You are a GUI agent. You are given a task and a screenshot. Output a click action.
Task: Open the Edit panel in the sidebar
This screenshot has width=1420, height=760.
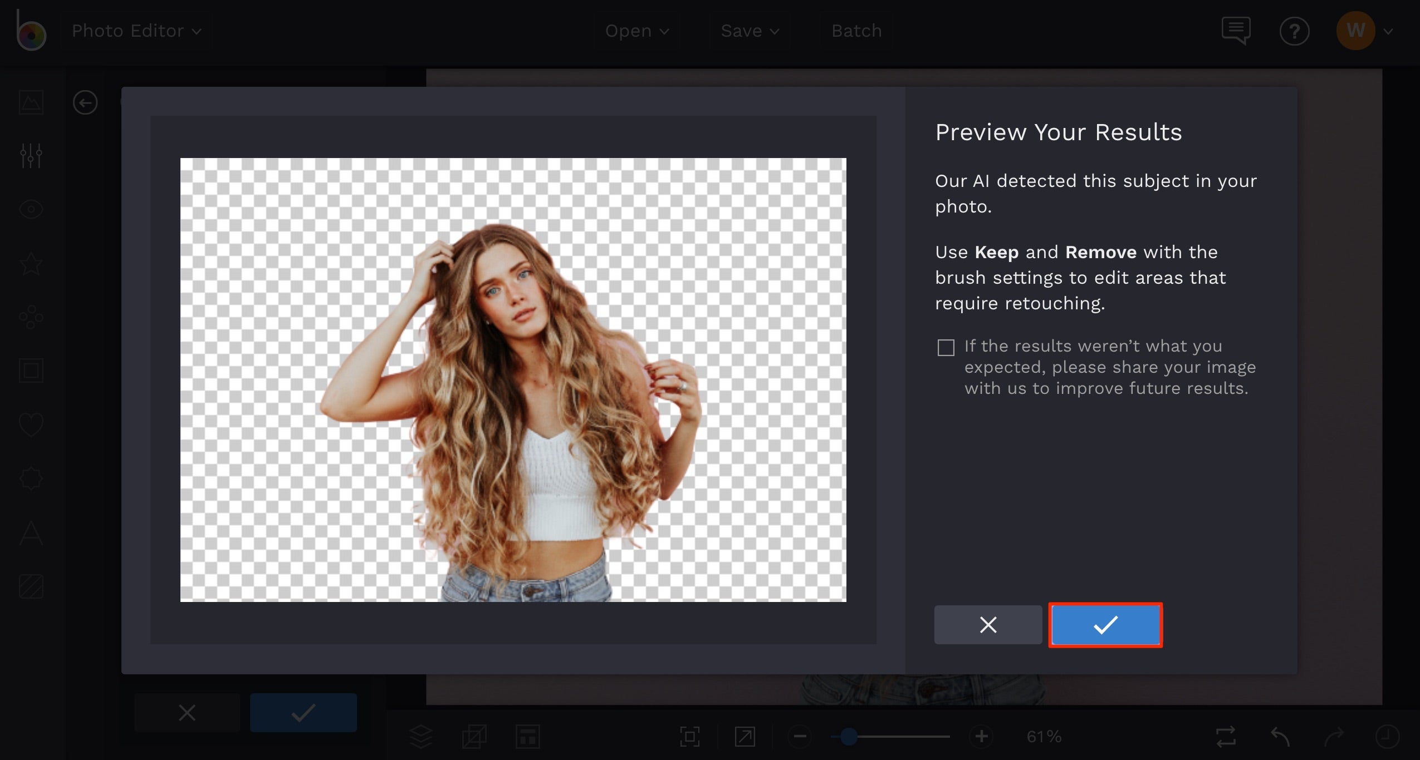31,156
